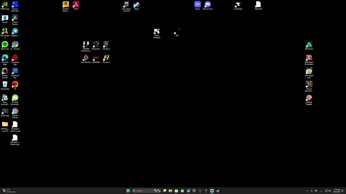The image size is (346, 194).
Task: Select the Rockstar Games Launcher icon
Action: [66, 6]
